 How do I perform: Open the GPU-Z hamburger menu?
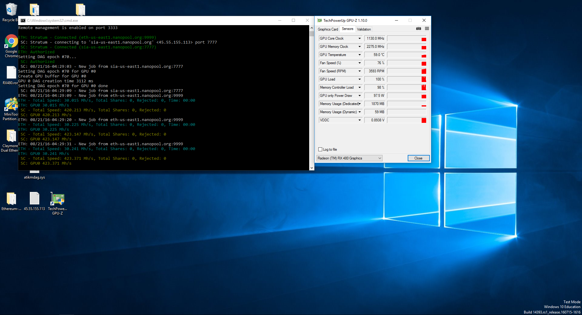tap(427, 29)
